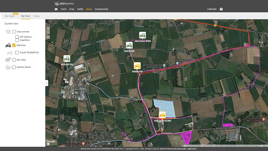This screenshot has width=268, height=151.
Task: Go to the home icon in navigation
Action: [x=56, y=9]
